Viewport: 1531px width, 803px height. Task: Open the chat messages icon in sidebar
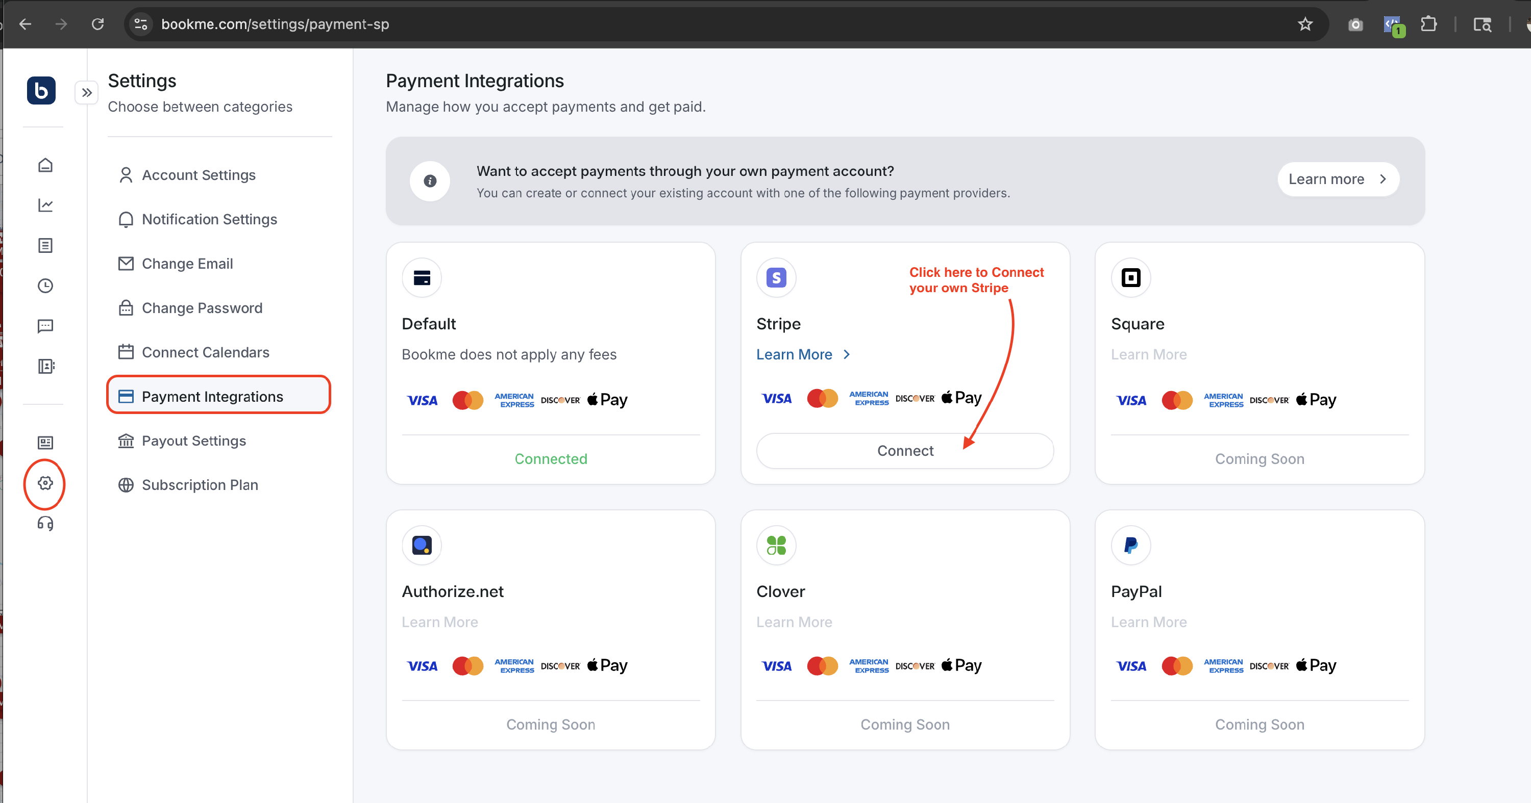pyautogui.click(x=45, y=326)
